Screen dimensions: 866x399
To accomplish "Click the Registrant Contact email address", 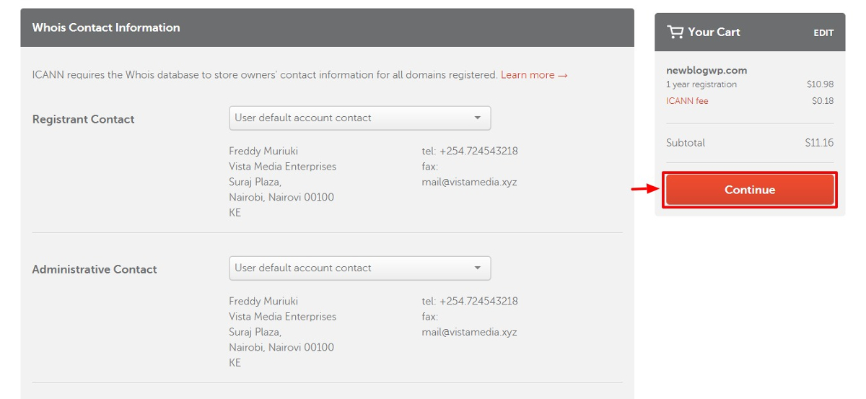I will tap(469, 182).
